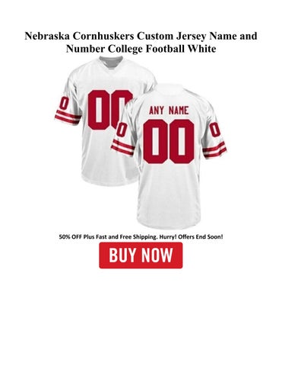282x366 pixels.
Task: Click the word Nebraska in the heading
Action: 47,36
